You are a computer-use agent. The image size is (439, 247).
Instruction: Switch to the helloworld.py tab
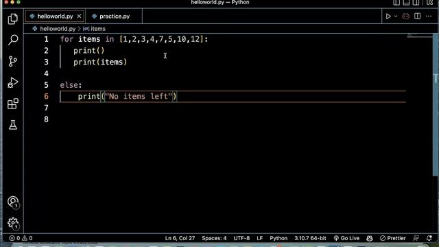pos(55,16)
